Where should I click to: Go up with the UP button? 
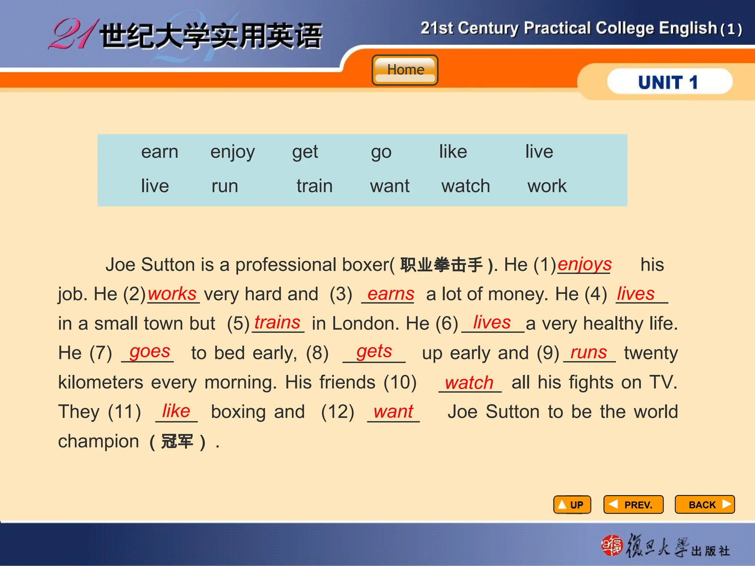(572, 504)
